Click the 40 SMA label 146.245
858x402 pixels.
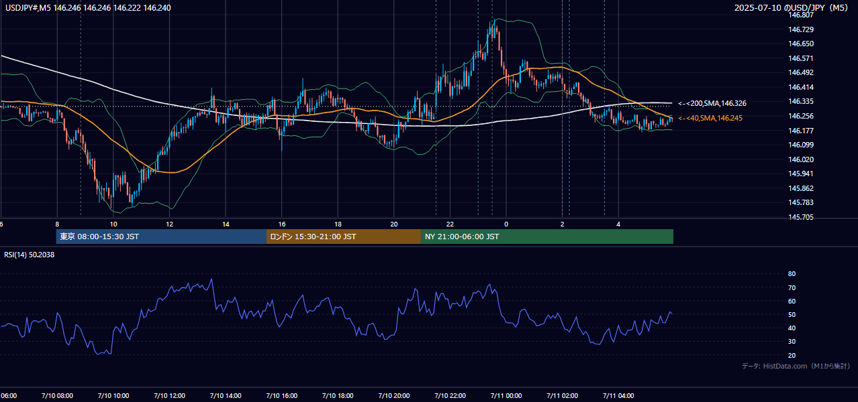pyautogui.click(x=710, y=119)
